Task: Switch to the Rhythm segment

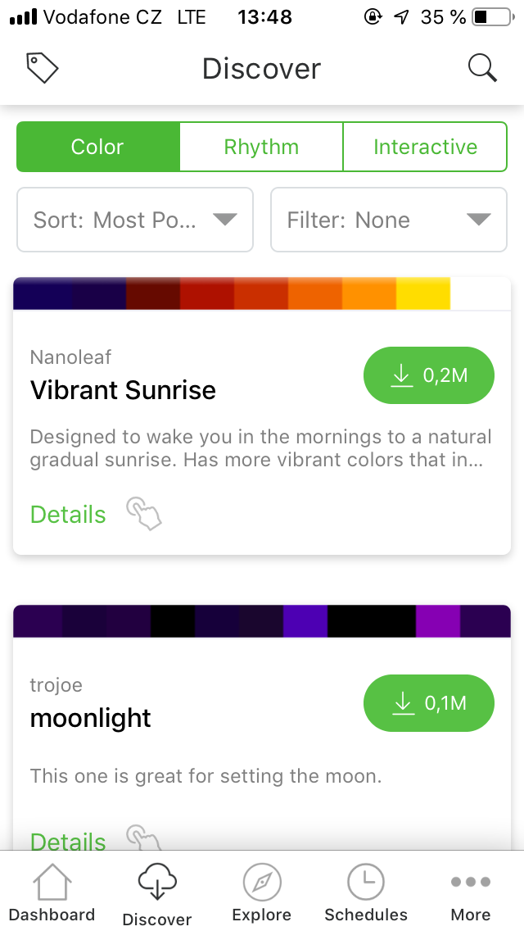Action: (261, 147)
